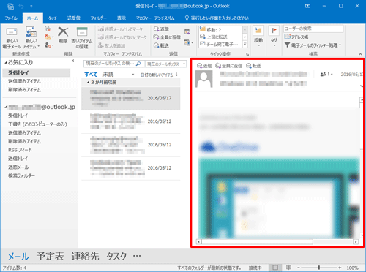Image resolution: width=366 pixels, height=272 pixels.
Task: Filter to unread with 未読
Action: 108,75
